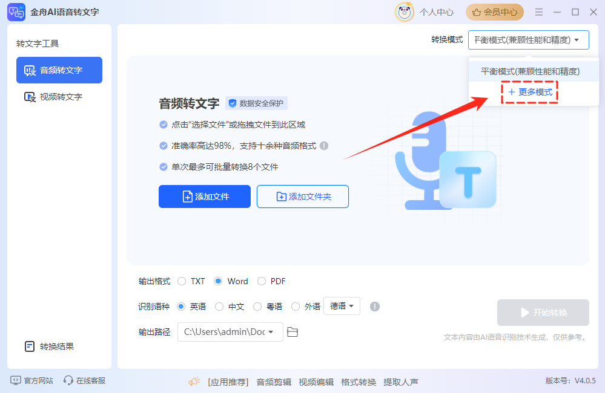Click the megaphone icon in bottom bar

click(x=194, y=382)
